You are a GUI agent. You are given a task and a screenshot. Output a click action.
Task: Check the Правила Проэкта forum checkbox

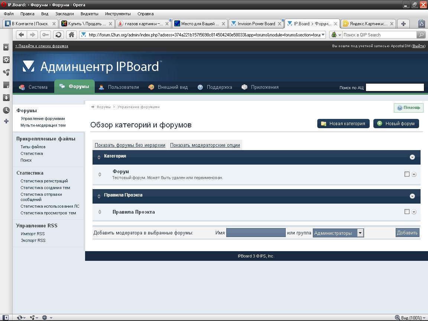tap(407, 211)
